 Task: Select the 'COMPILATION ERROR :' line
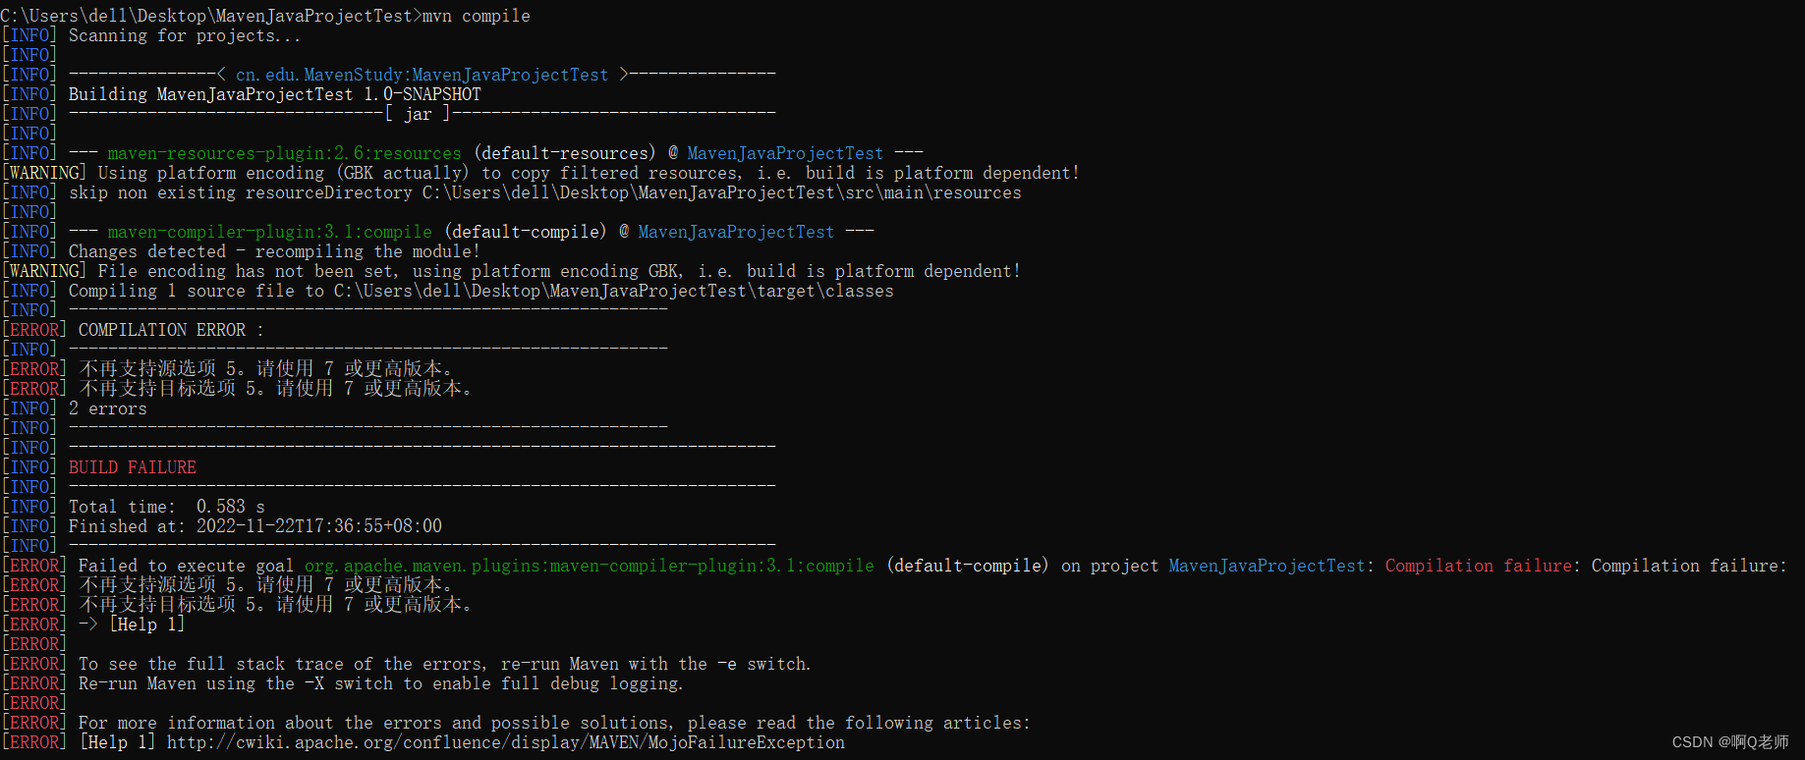pyautogui.click(x=171, y=330)
